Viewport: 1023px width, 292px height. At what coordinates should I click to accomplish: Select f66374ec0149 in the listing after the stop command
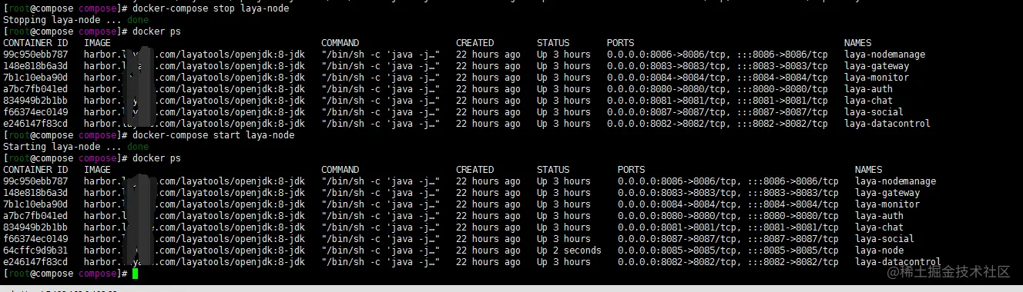click(35, 112)
